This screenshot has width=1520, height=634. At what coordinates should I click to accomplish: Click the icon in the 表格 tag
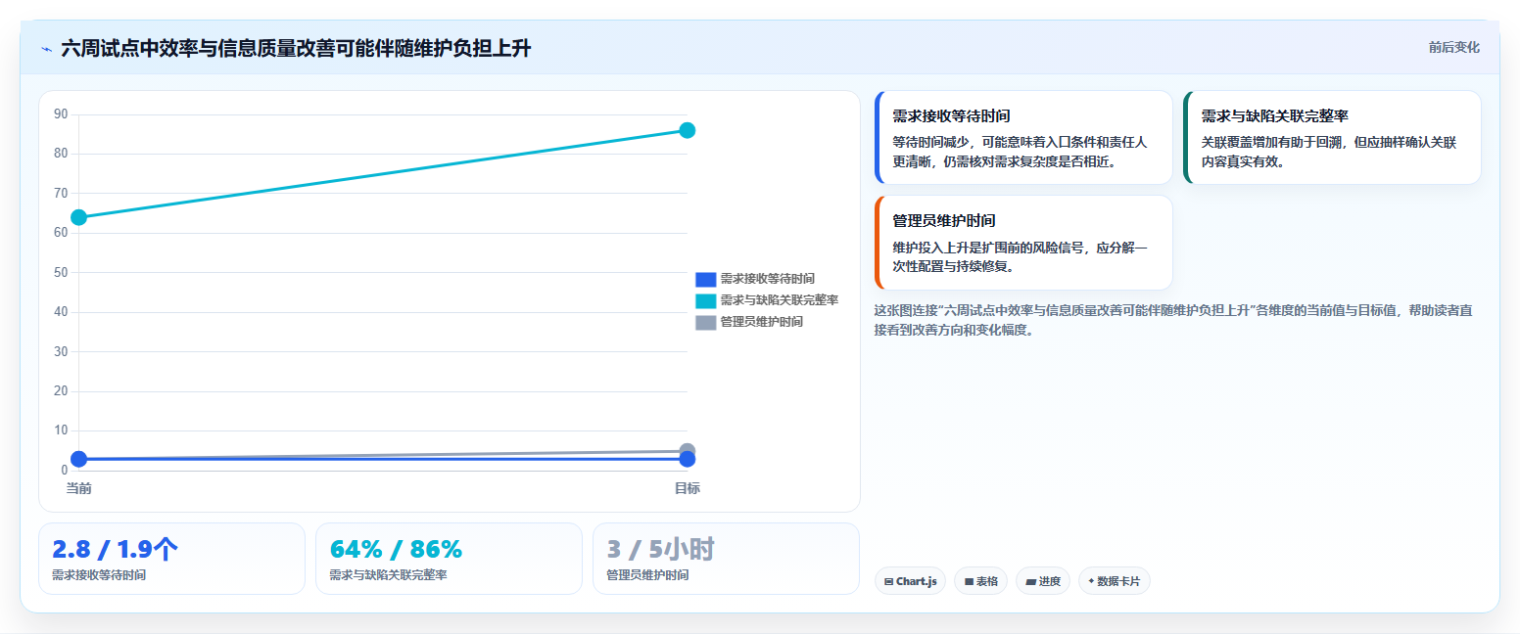tap(969, 581)
